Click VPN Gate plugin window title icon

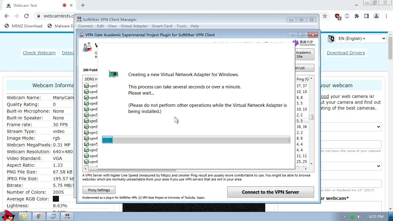(82, 35)
